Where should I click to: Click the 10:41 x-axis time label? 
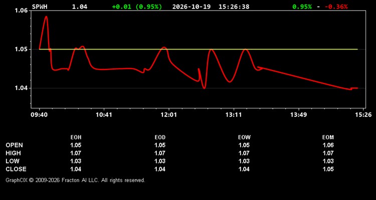[x=104, y=114]
